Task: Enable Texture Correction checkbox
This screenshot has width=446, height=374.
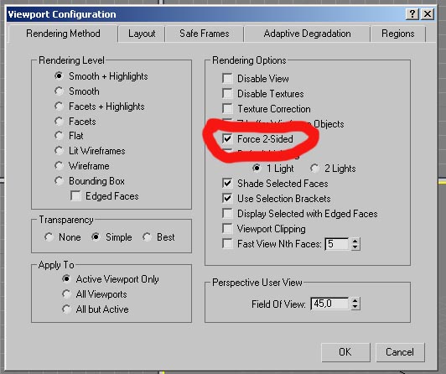Action: (227, 108)
